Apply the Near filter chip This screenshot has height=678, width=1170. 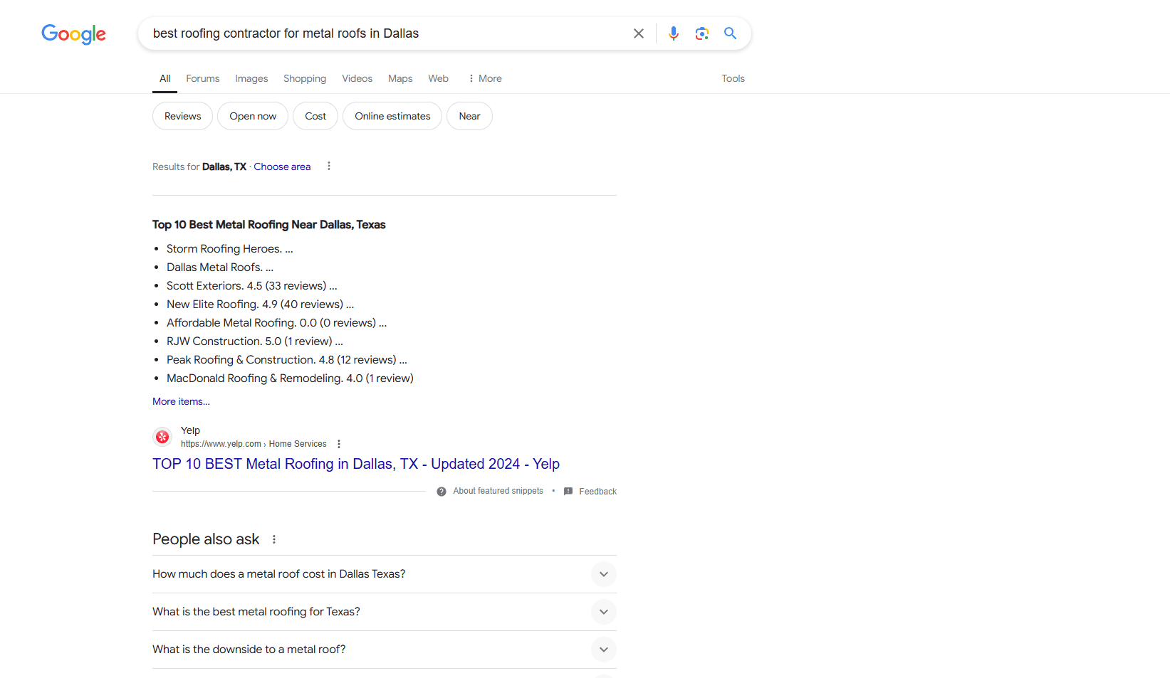coord(469,116)
